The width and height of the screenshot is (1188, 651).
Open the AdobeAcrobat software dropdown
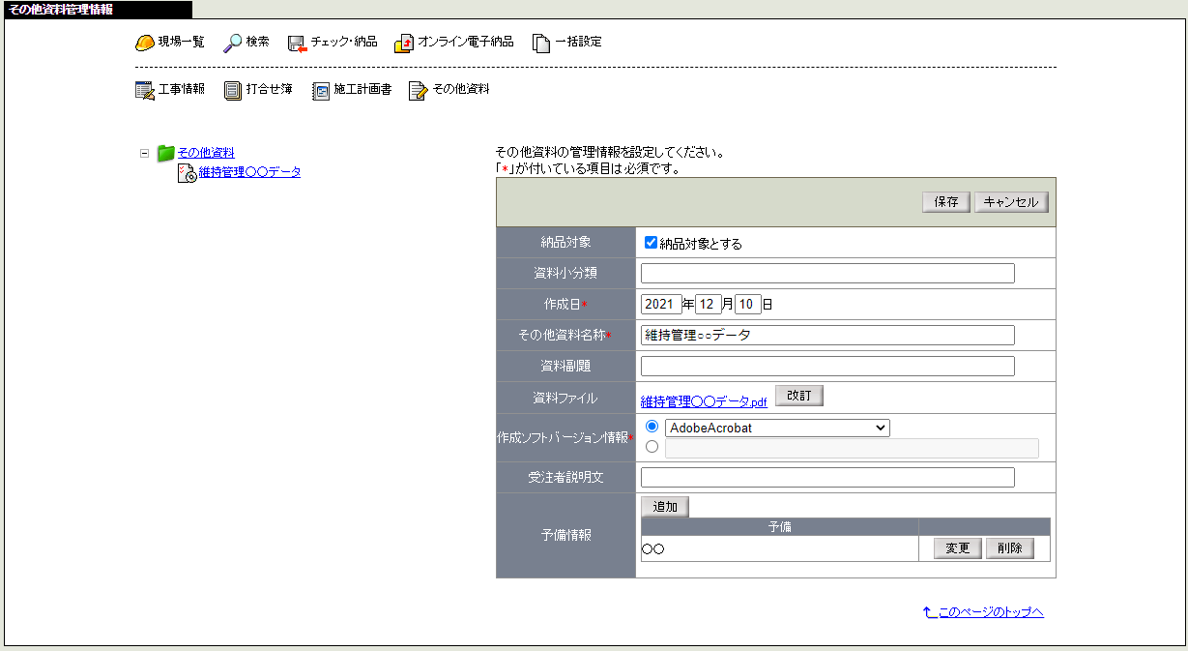point(777,428)
